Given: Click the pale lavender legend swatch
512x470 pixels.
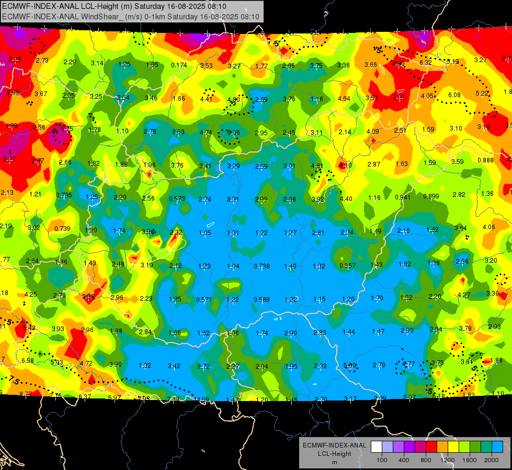Looking at the screenshot, I should pyautogui.click(x=388, y=446).
